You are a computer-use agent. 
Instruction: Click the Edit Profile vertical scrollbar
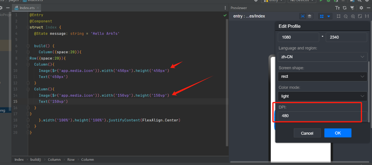pos(369,90)
